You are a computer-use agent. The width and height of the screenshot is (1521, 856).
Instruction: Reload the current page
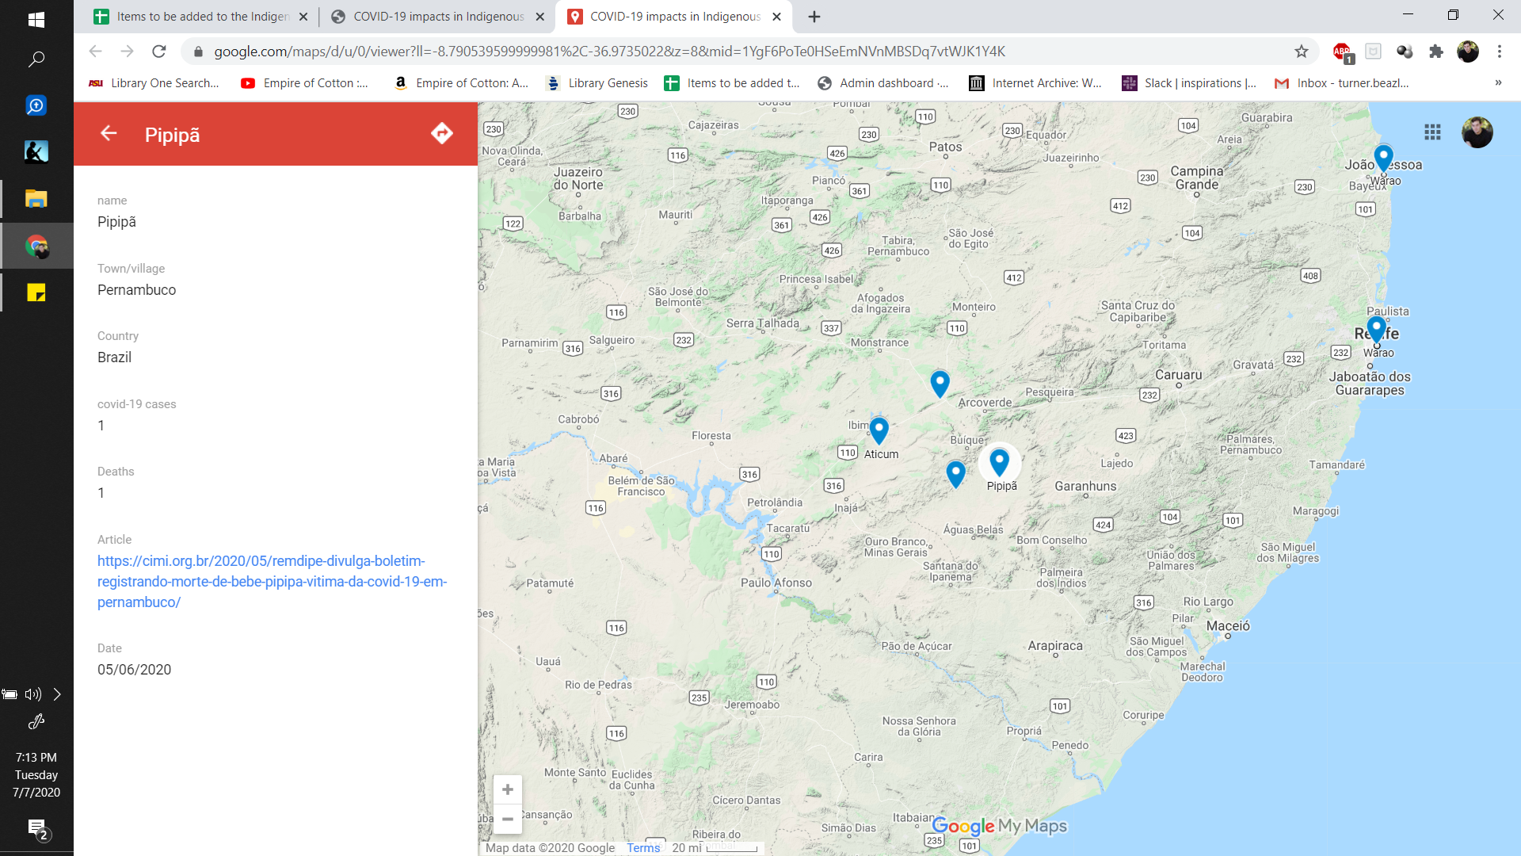(159, 52)
